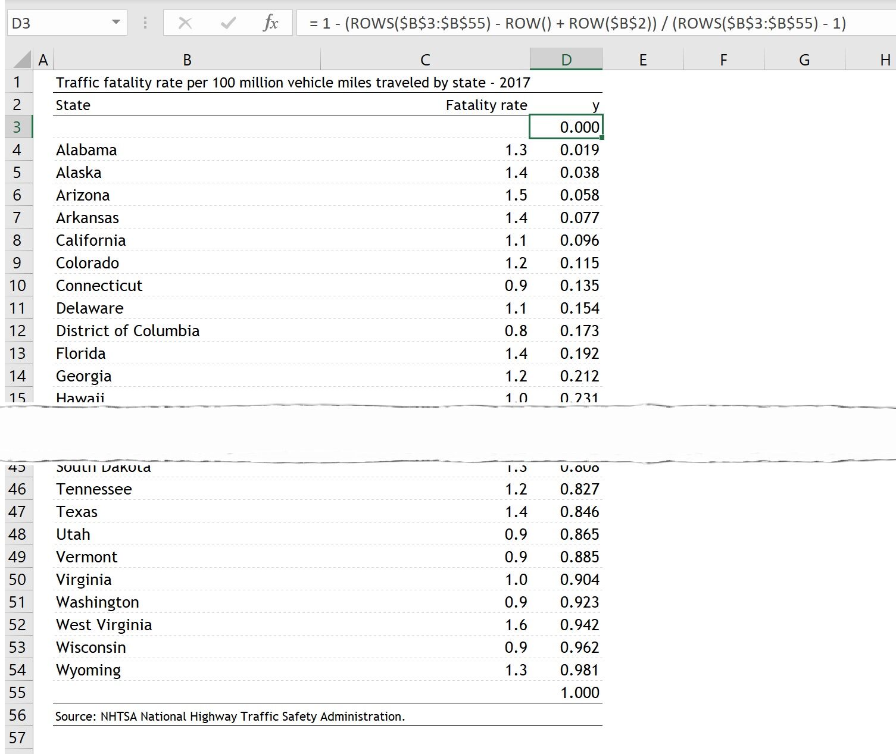Cancel the formula edit with the X icon
Screen dimensions: 896x754
(x=185, y=23)
